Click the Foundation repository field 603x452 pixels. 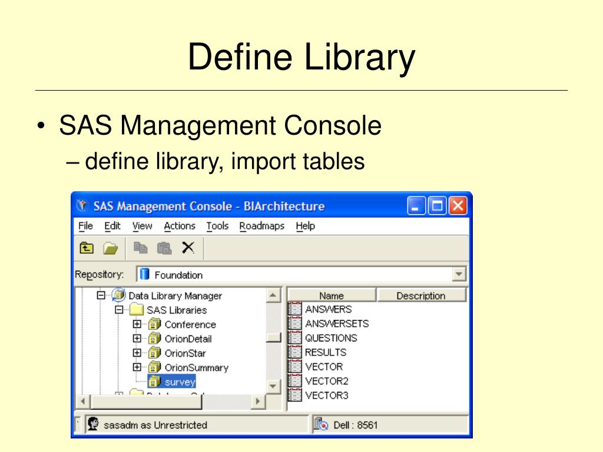point(301,274)
